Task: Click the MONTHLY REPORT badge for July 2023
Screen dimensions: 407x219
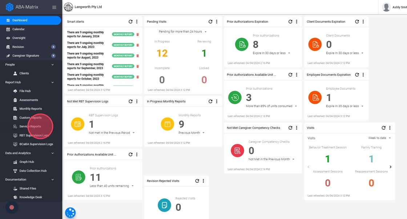Action: point(123,45)
